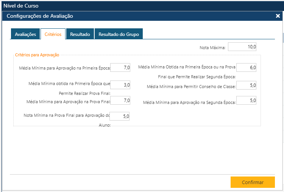This screenshot has height=192, width=284.
Task: Select the Aprovação na Segunda Época field
Action: click(x=246, y=101)
